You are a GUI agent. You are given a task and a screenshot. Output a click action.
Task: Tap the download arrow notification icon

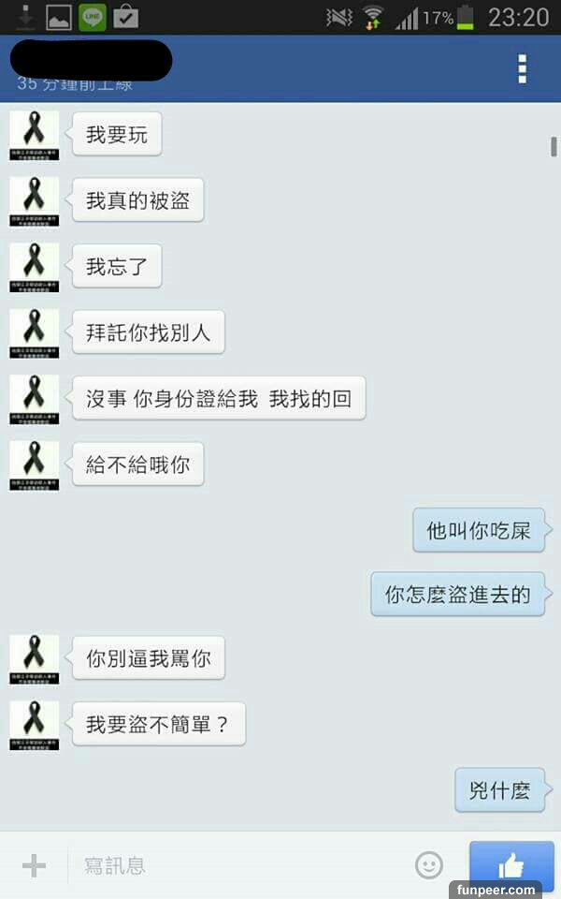pyautogui.click(x=26, y=17)
